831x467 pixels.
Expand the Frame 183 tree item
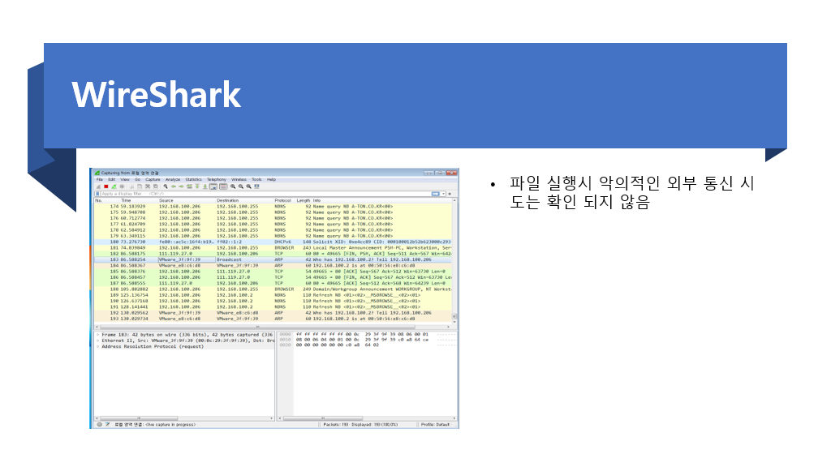click(98, 335)
